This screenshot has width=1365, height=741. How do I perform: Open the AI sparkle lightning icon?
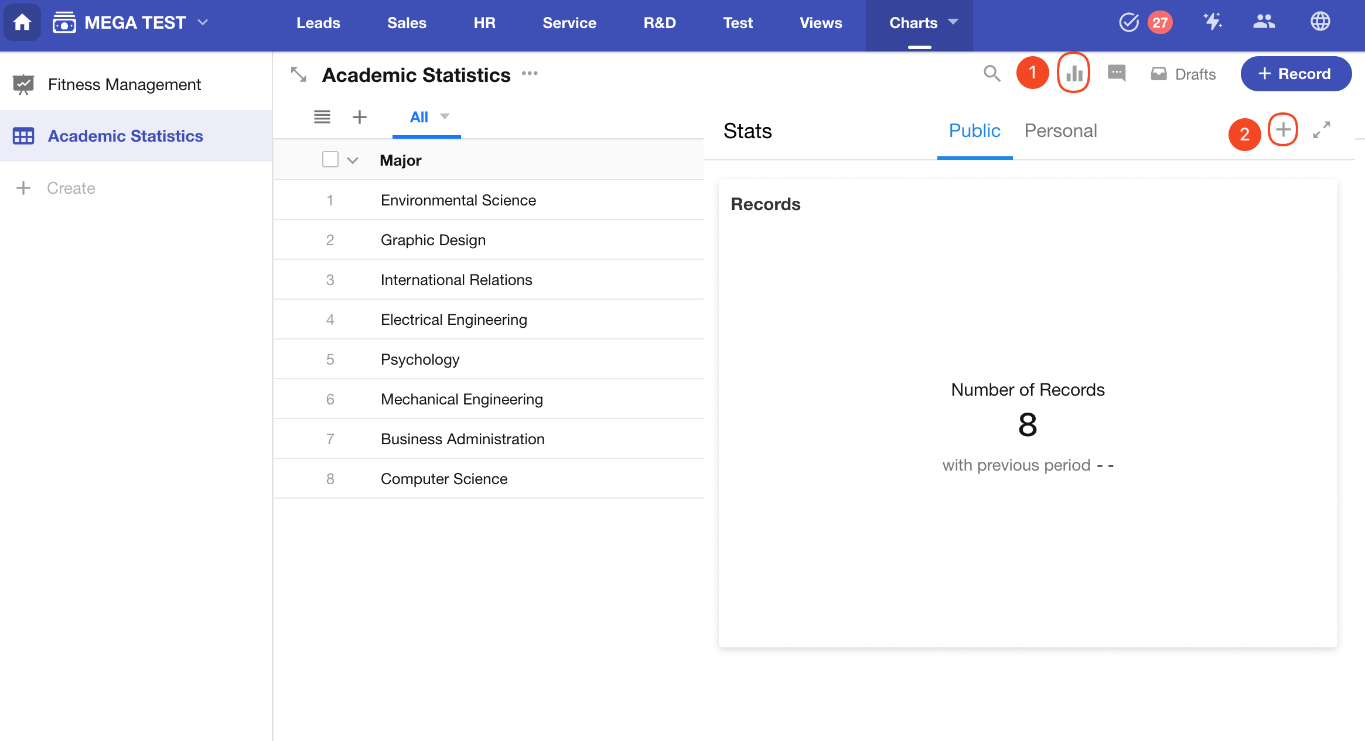click(1212, 22)
